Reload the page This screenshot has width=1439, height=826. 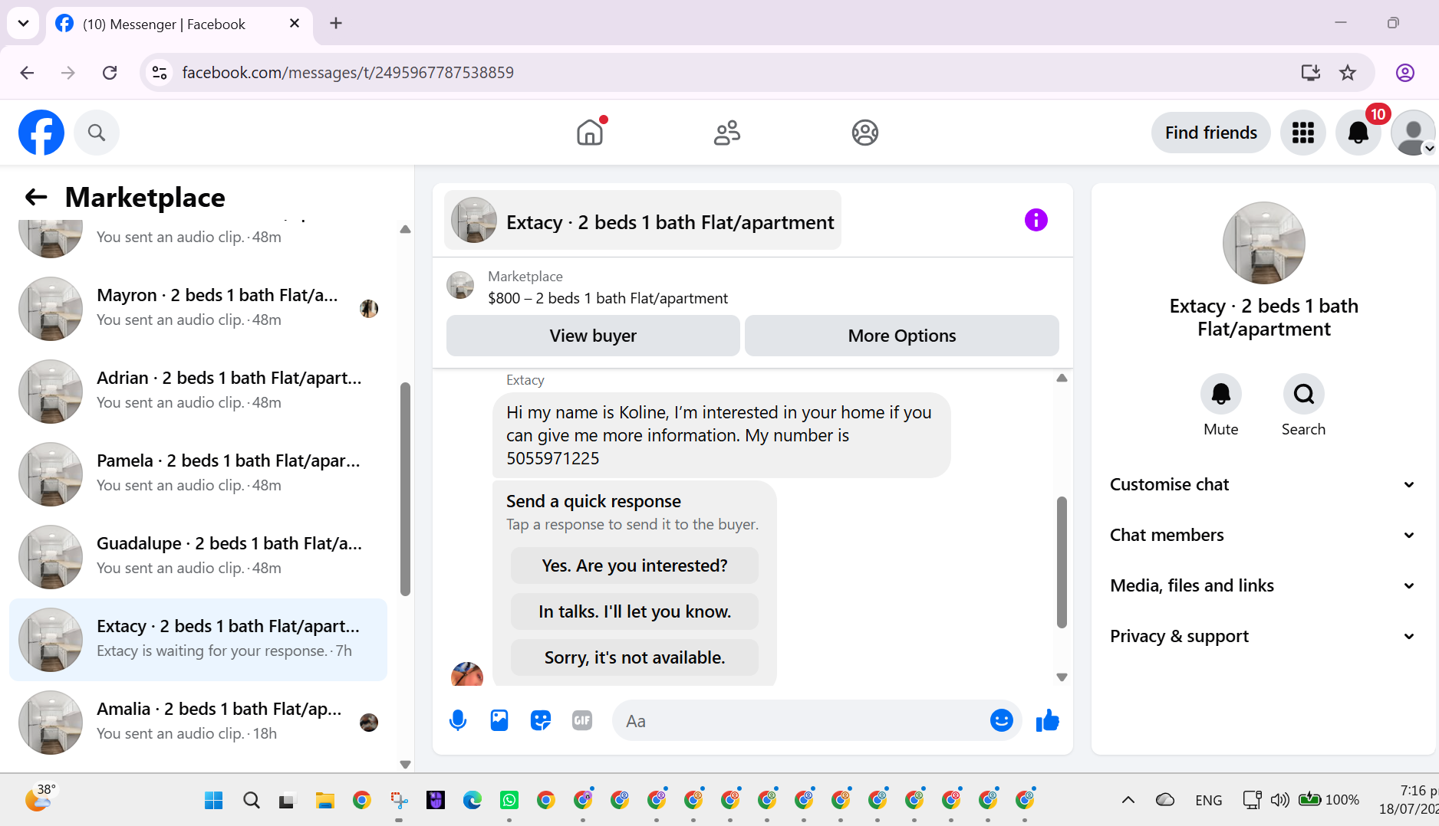click(110, 73)
